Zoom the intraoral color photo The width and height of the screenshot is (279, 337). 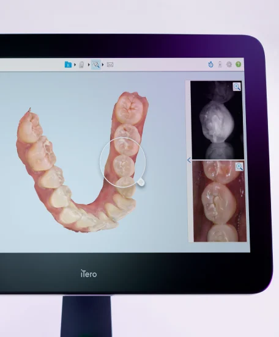pos(239,167)
